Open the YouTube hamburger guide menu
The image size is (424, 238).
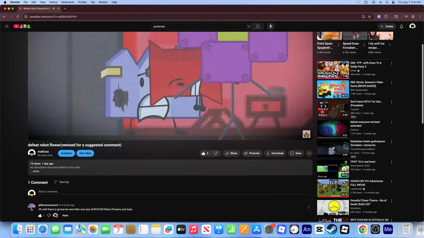(7, 26)
